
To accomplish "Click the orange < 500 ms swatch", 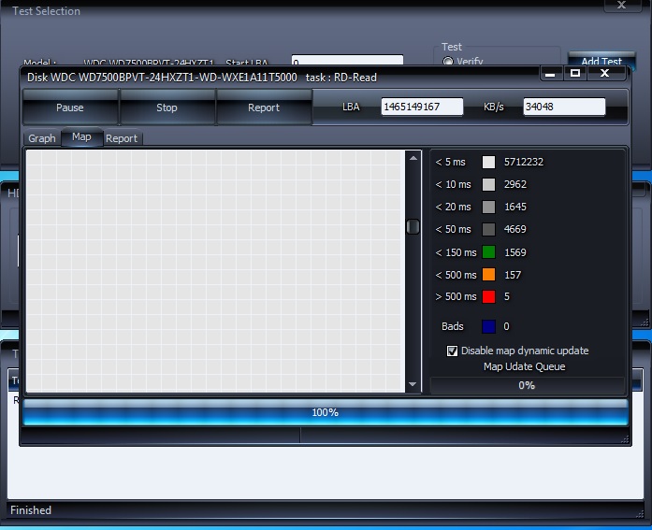I will point(488,275).
